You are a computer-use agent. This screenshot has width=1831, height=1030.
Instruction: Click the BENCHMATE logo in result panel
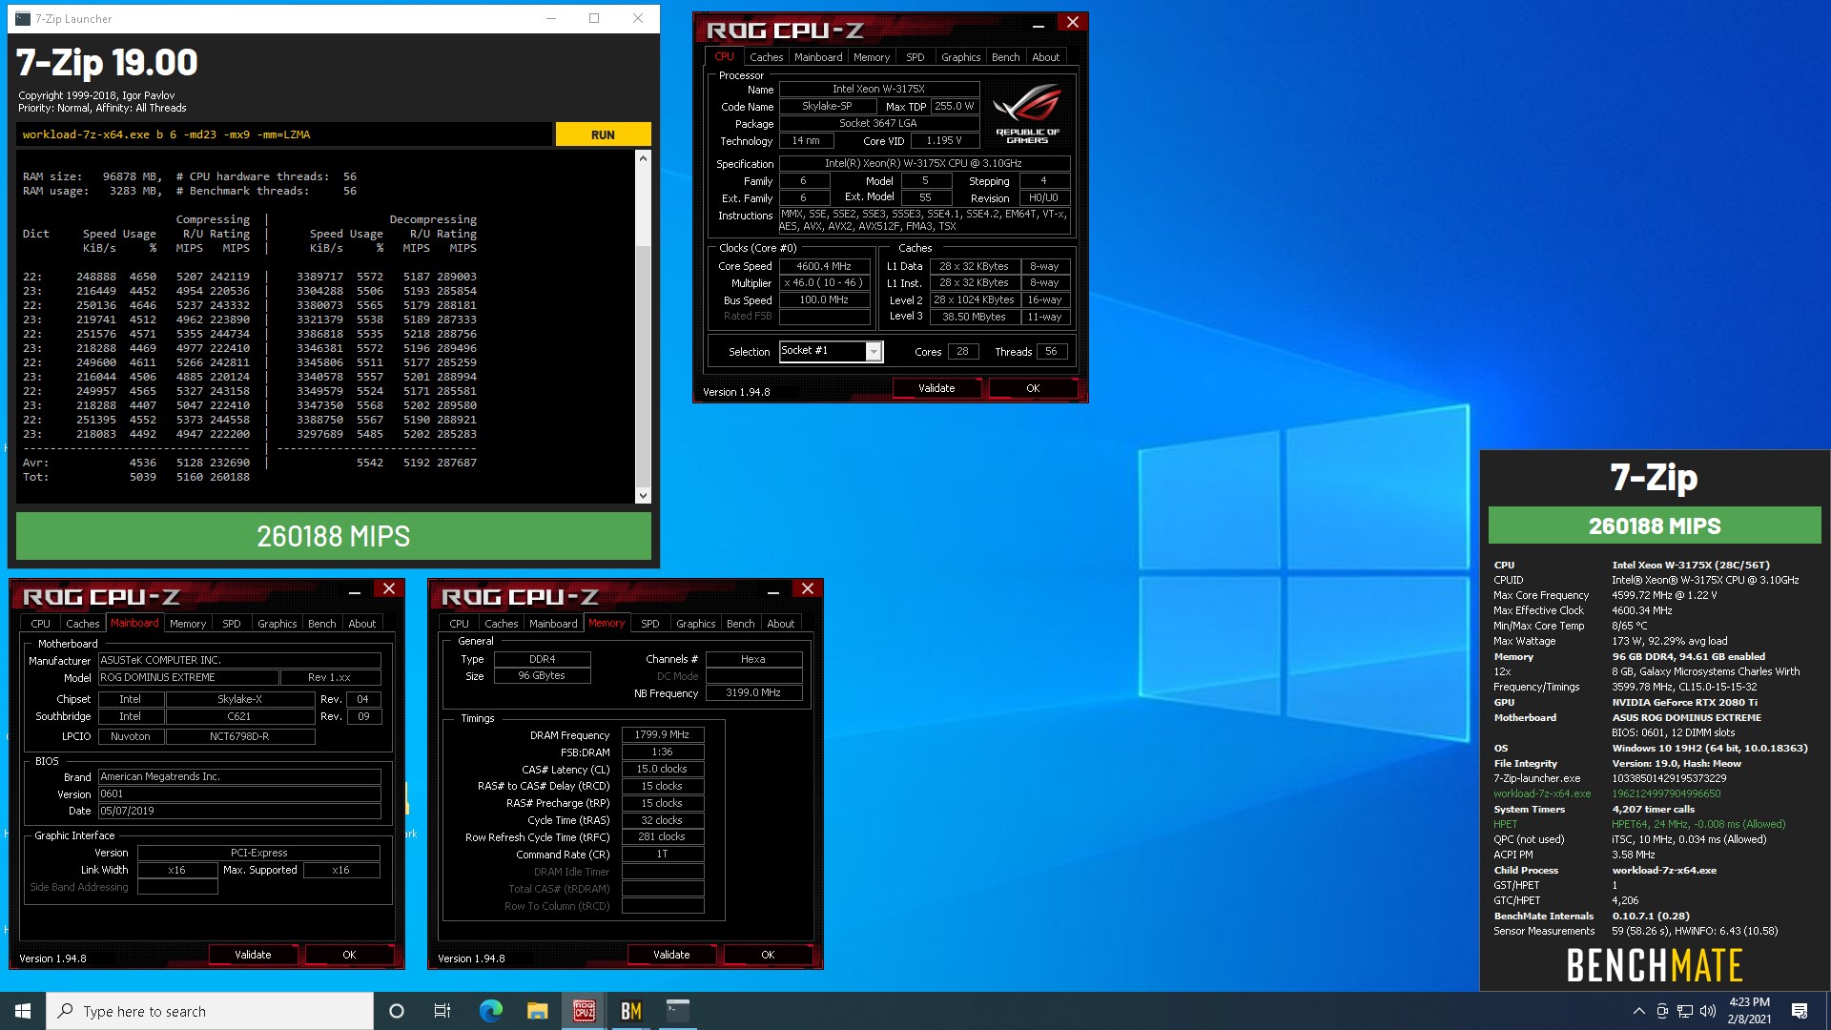point(1655,965)
